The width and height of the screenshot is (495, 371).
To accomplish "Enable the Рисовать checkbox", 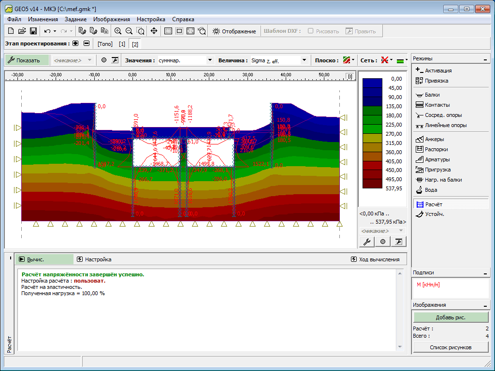I will point(311,31).
